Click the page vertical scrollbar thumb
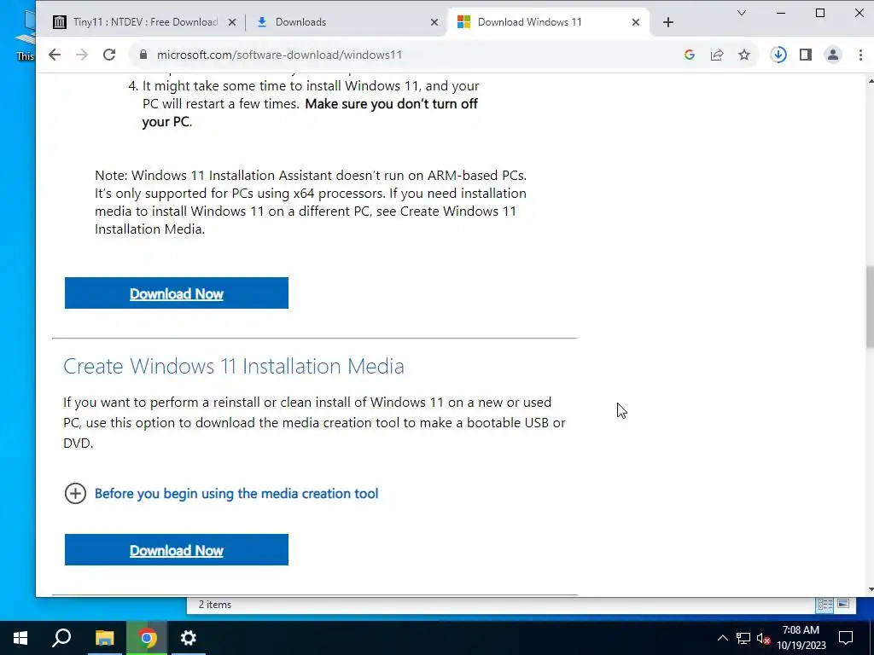The width and height of the screenshot is (874, 655). (x=870, y=307)
